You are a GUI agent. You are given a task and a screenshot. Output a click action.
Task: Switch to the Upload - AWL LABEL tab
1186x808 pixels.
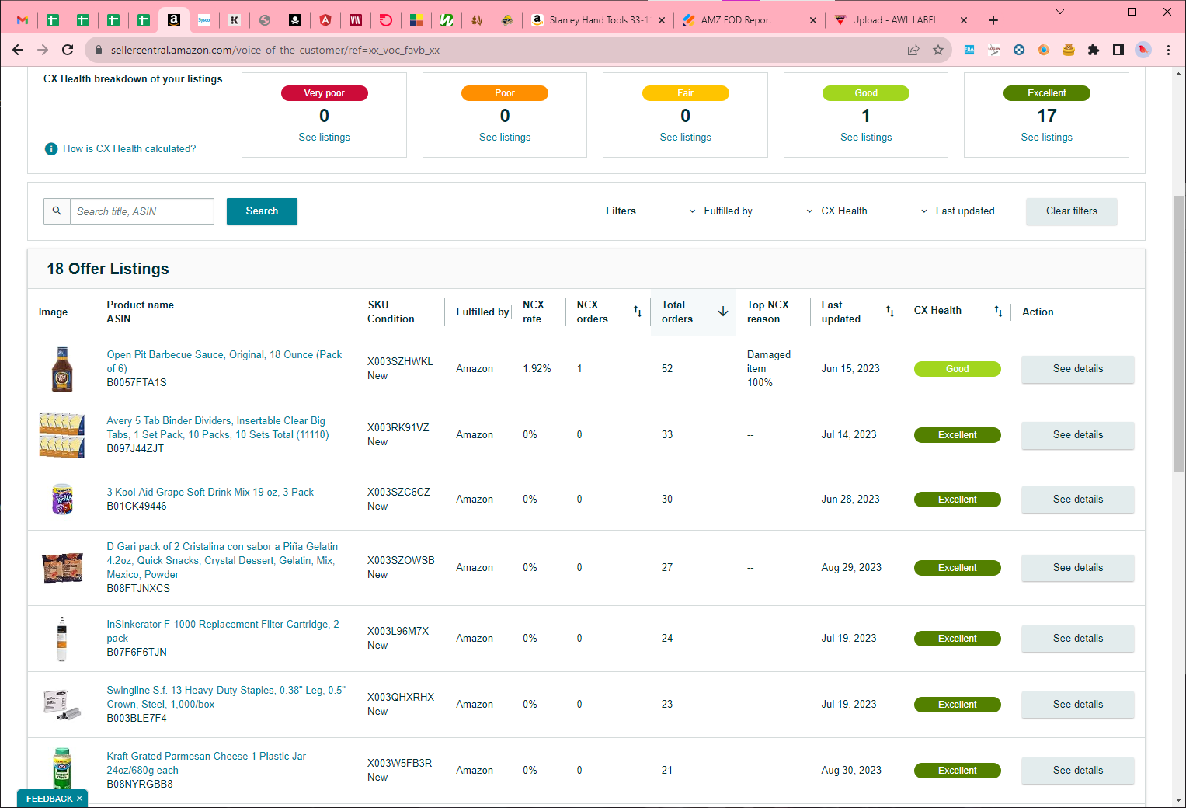[x=901, y=20]
